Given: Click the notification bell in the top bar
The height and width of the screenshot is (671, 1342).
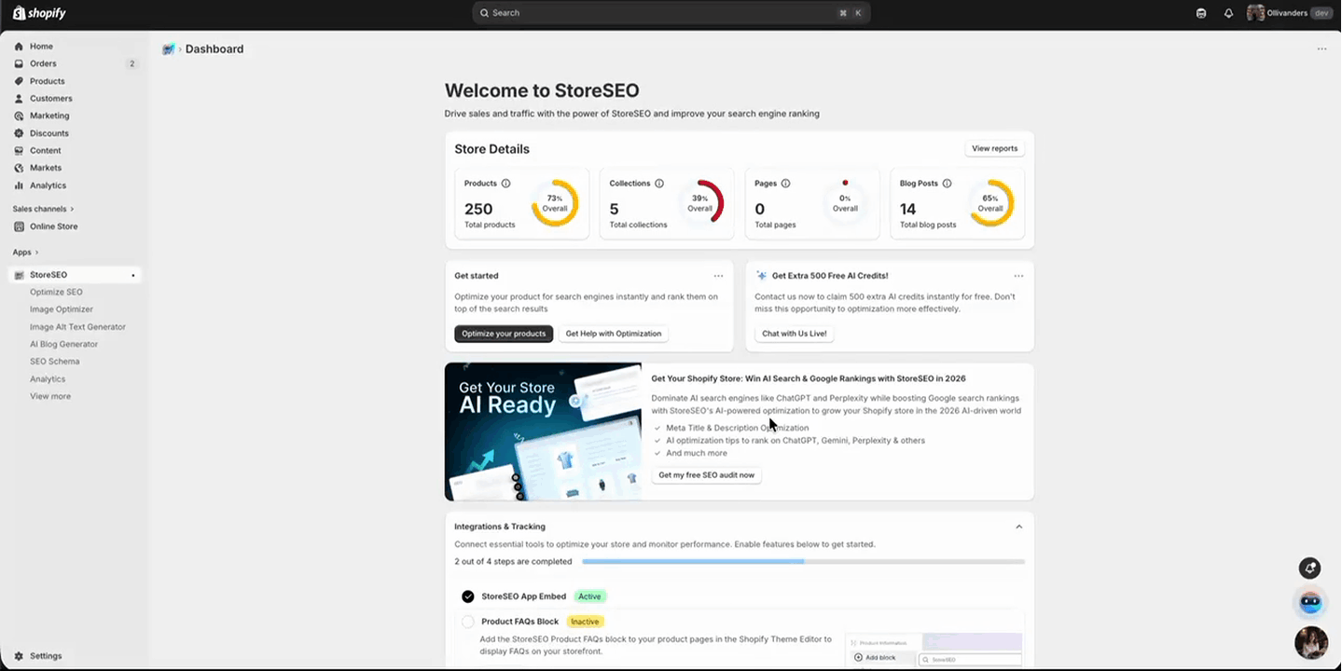Looking at the screenshot, I should tap(1228, 12).
